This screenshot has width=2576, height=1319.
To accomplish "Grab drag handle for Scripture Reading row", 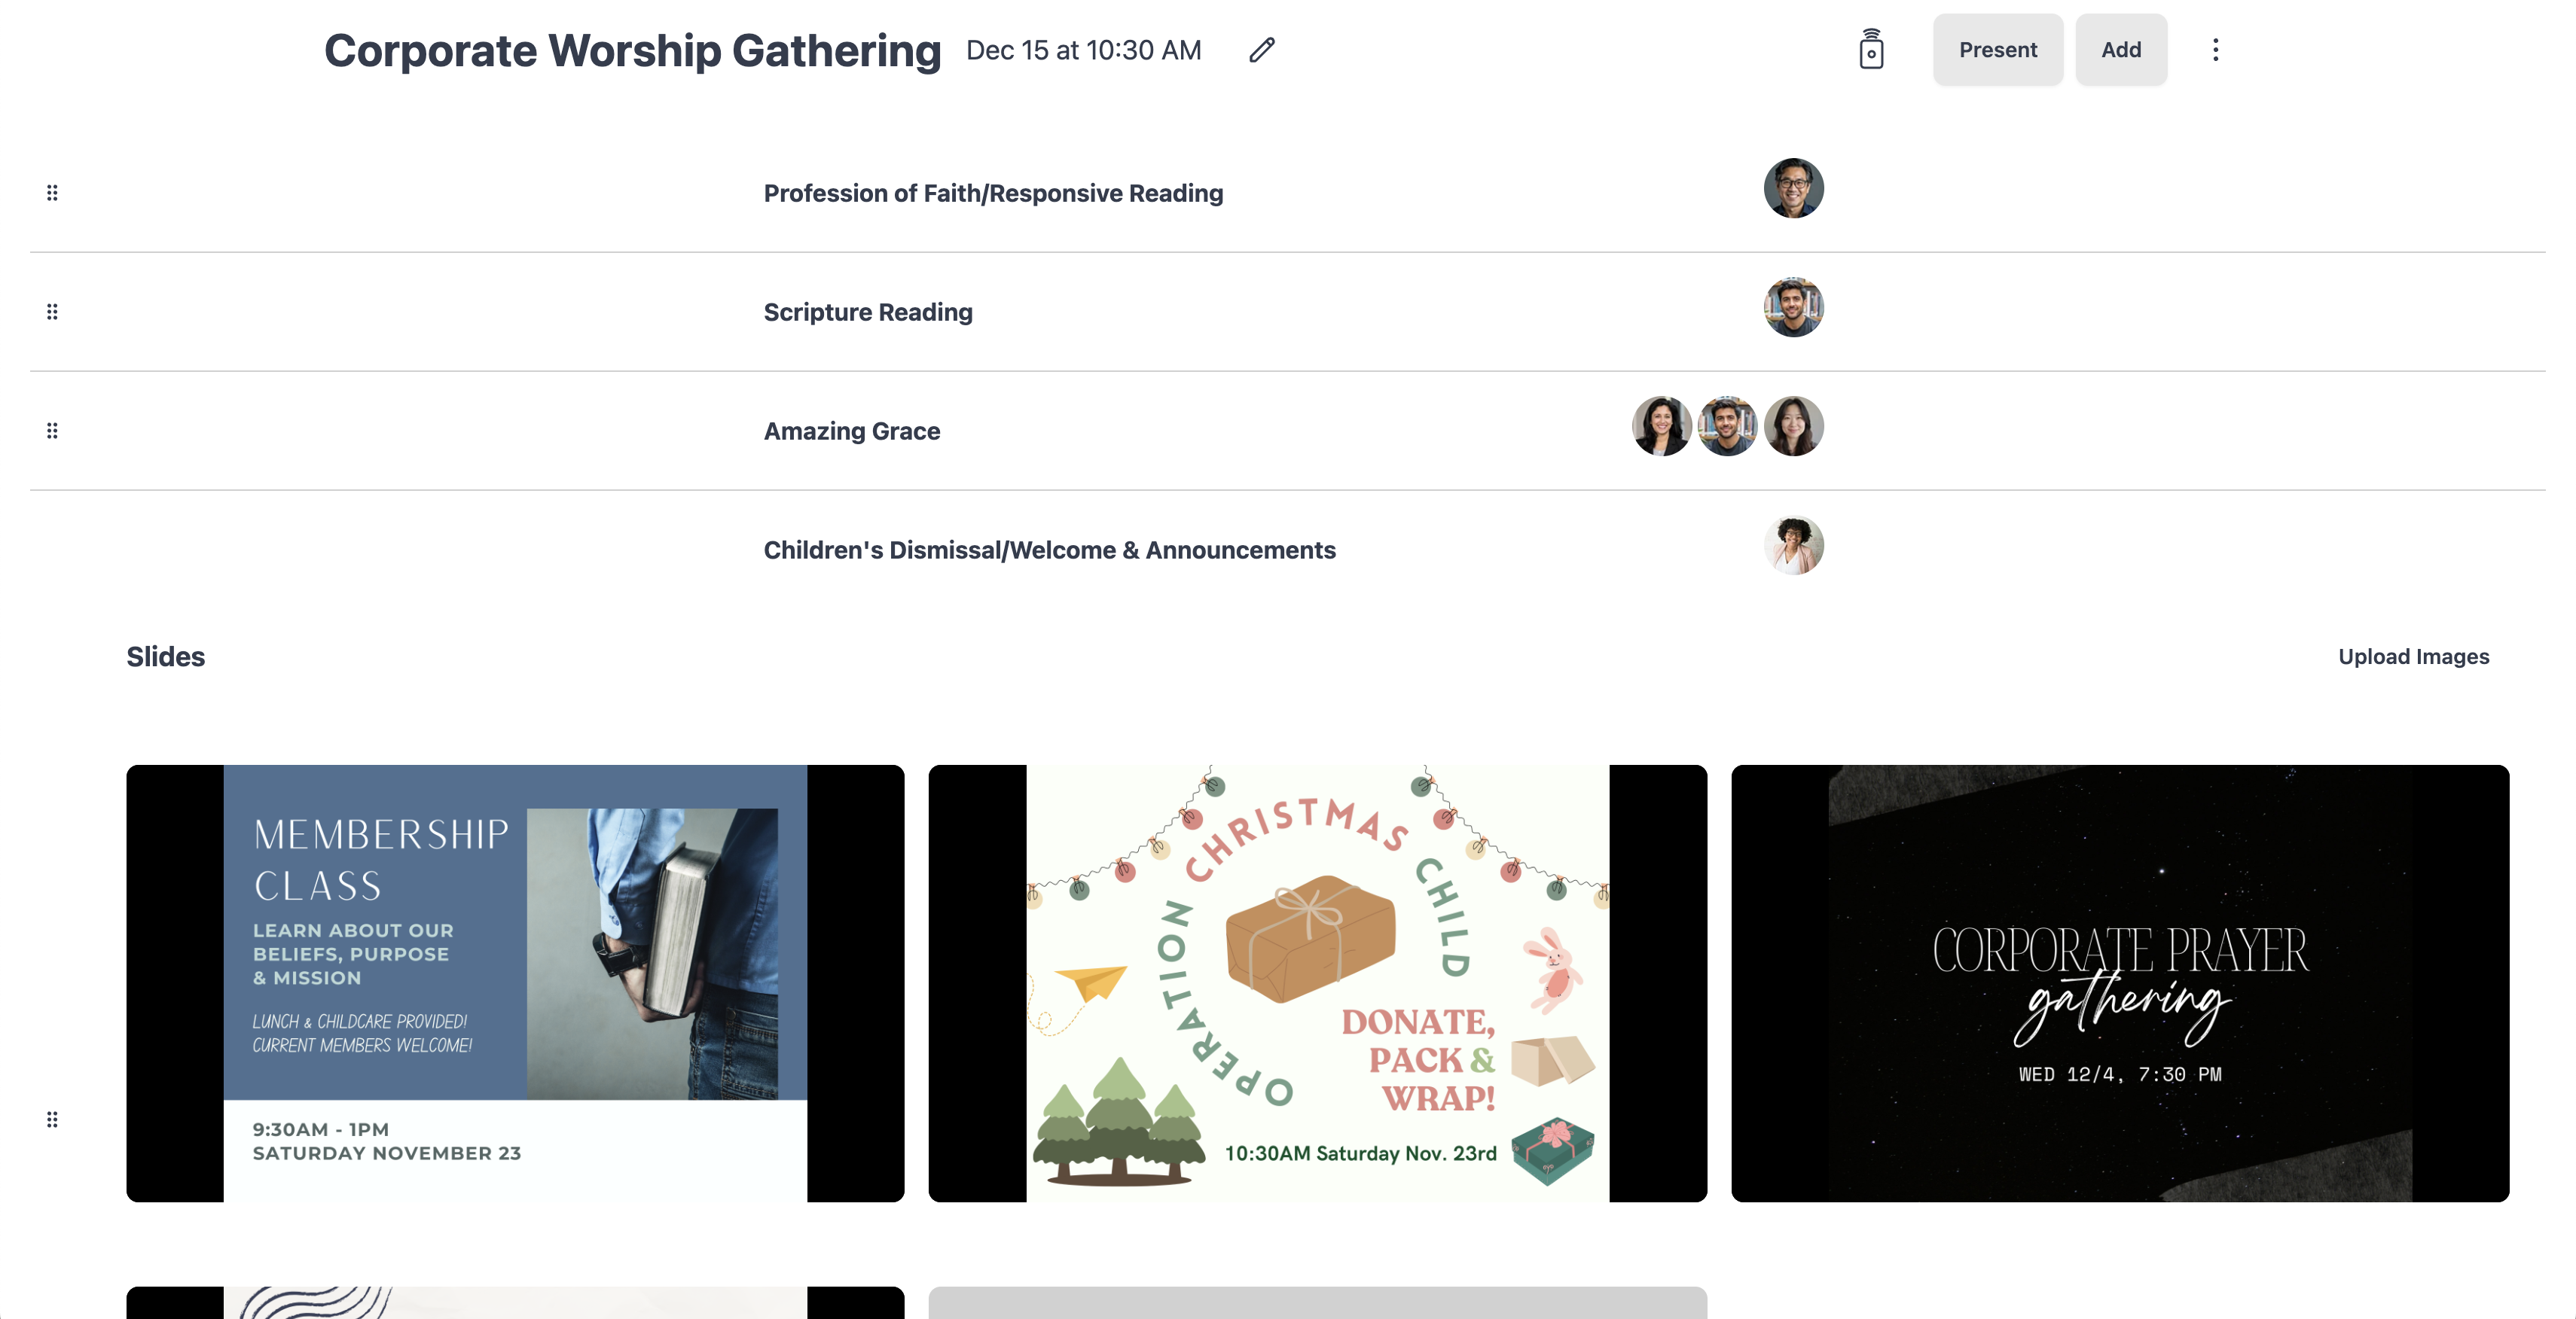I will (52, 312).
